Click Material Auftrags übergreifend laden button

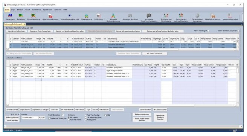(128, 31)
